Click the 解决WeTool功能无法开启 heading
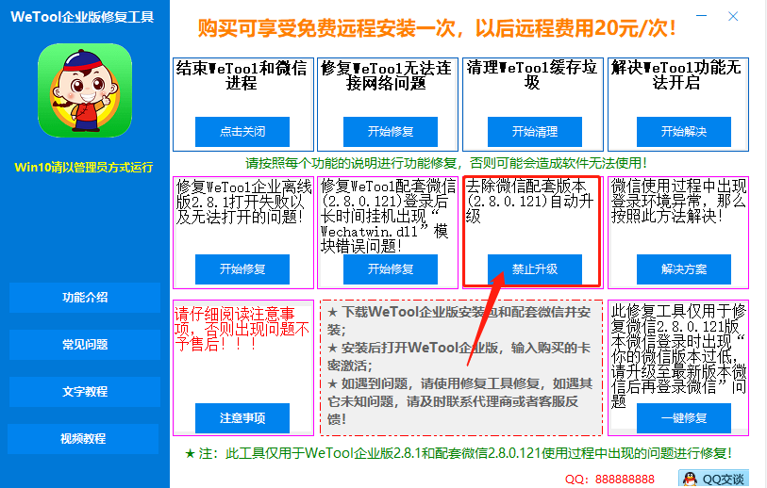The height and width of the screenshot is (488, 767). 676,74
